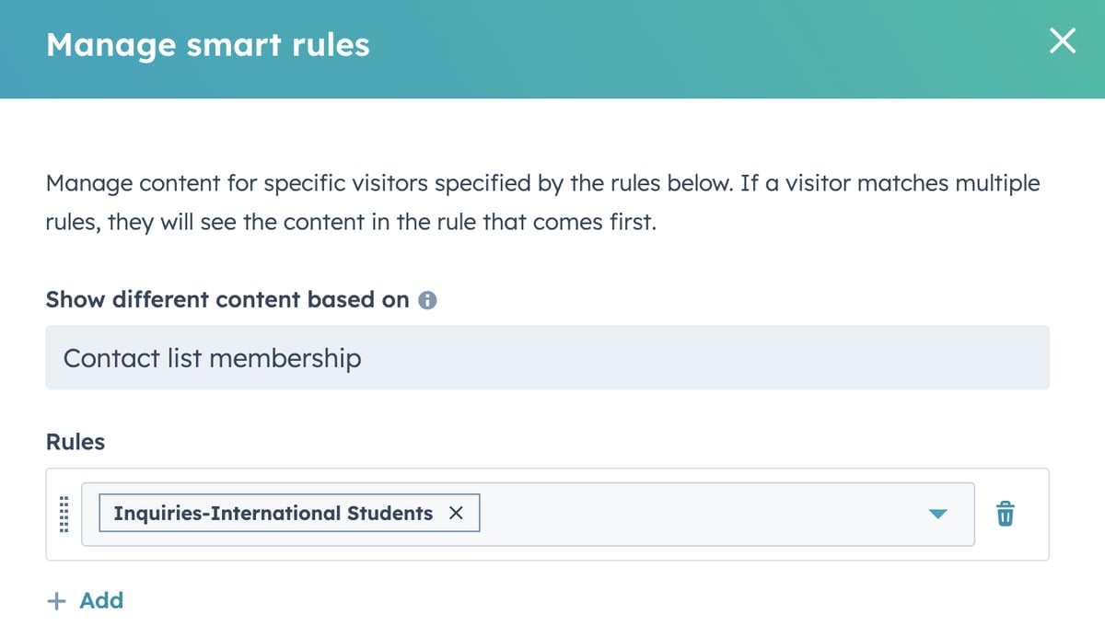The height and width of the screenshot is (626, 1105).
Task: Click the first line of the description
Action: (x=542, y=183)
